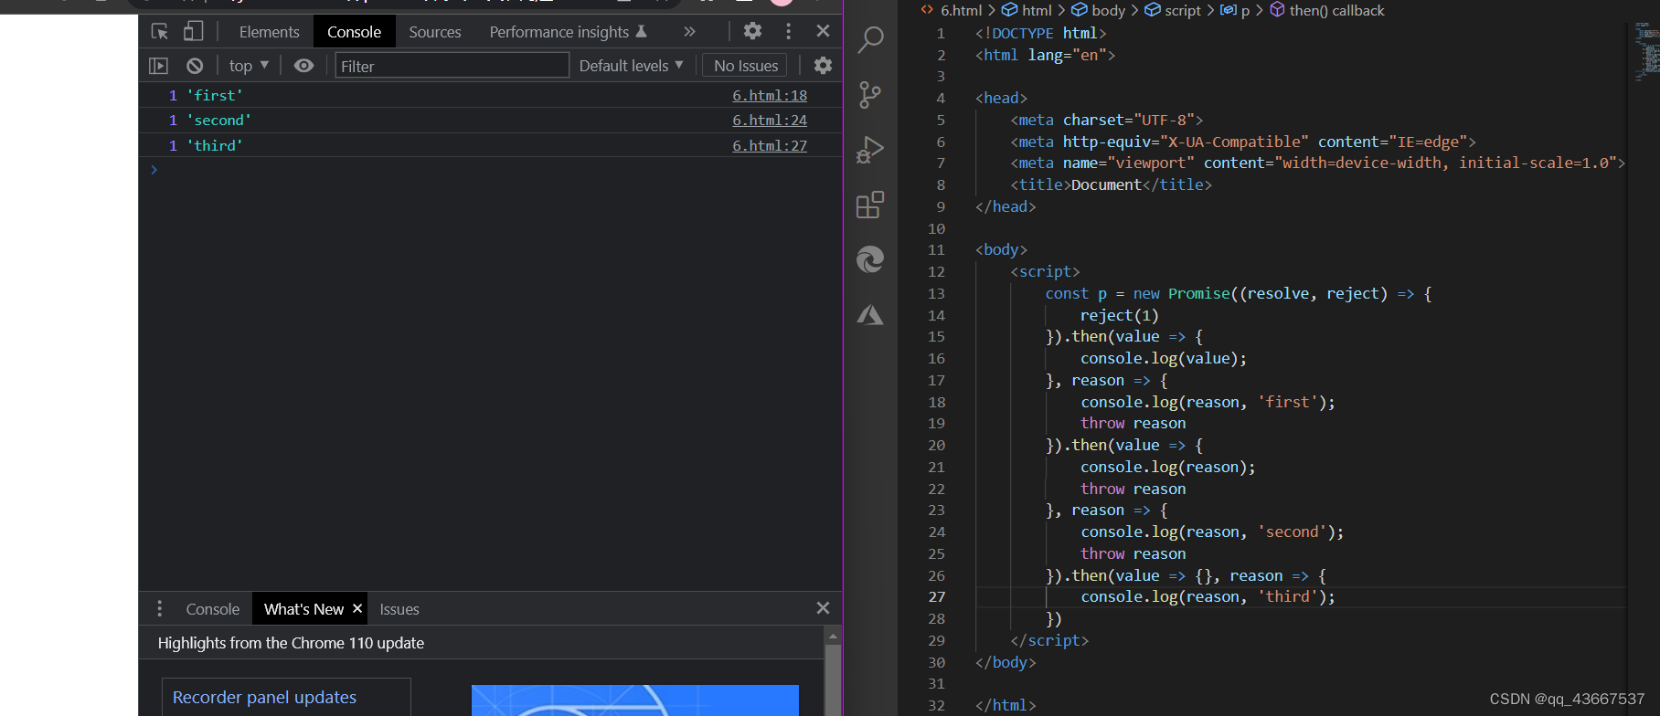Click 'Highlights from the Chrome 110 update' text
Image resolution: width=1660 pixels, height=716 pixels.
tap(291, 643)
